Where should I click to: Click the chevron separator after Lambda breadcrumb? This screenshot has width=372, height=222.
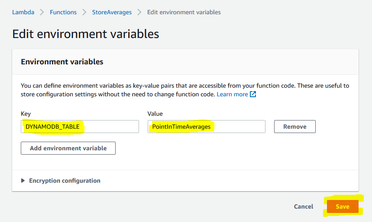[42, 12]
